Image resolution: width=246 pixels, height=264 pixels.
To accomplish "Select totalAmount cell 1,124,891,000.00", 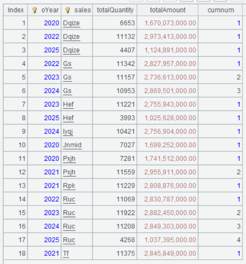I will point(168,50).
